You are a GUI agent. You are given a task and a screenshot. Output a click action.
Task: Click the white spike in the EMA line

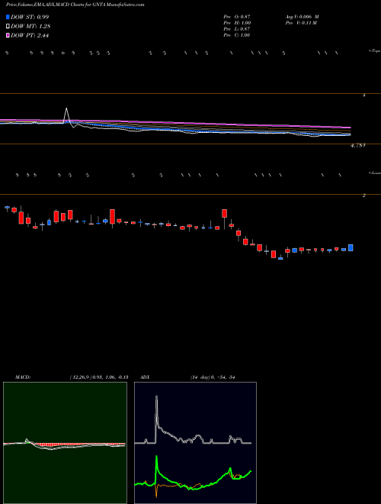point(67,115)
